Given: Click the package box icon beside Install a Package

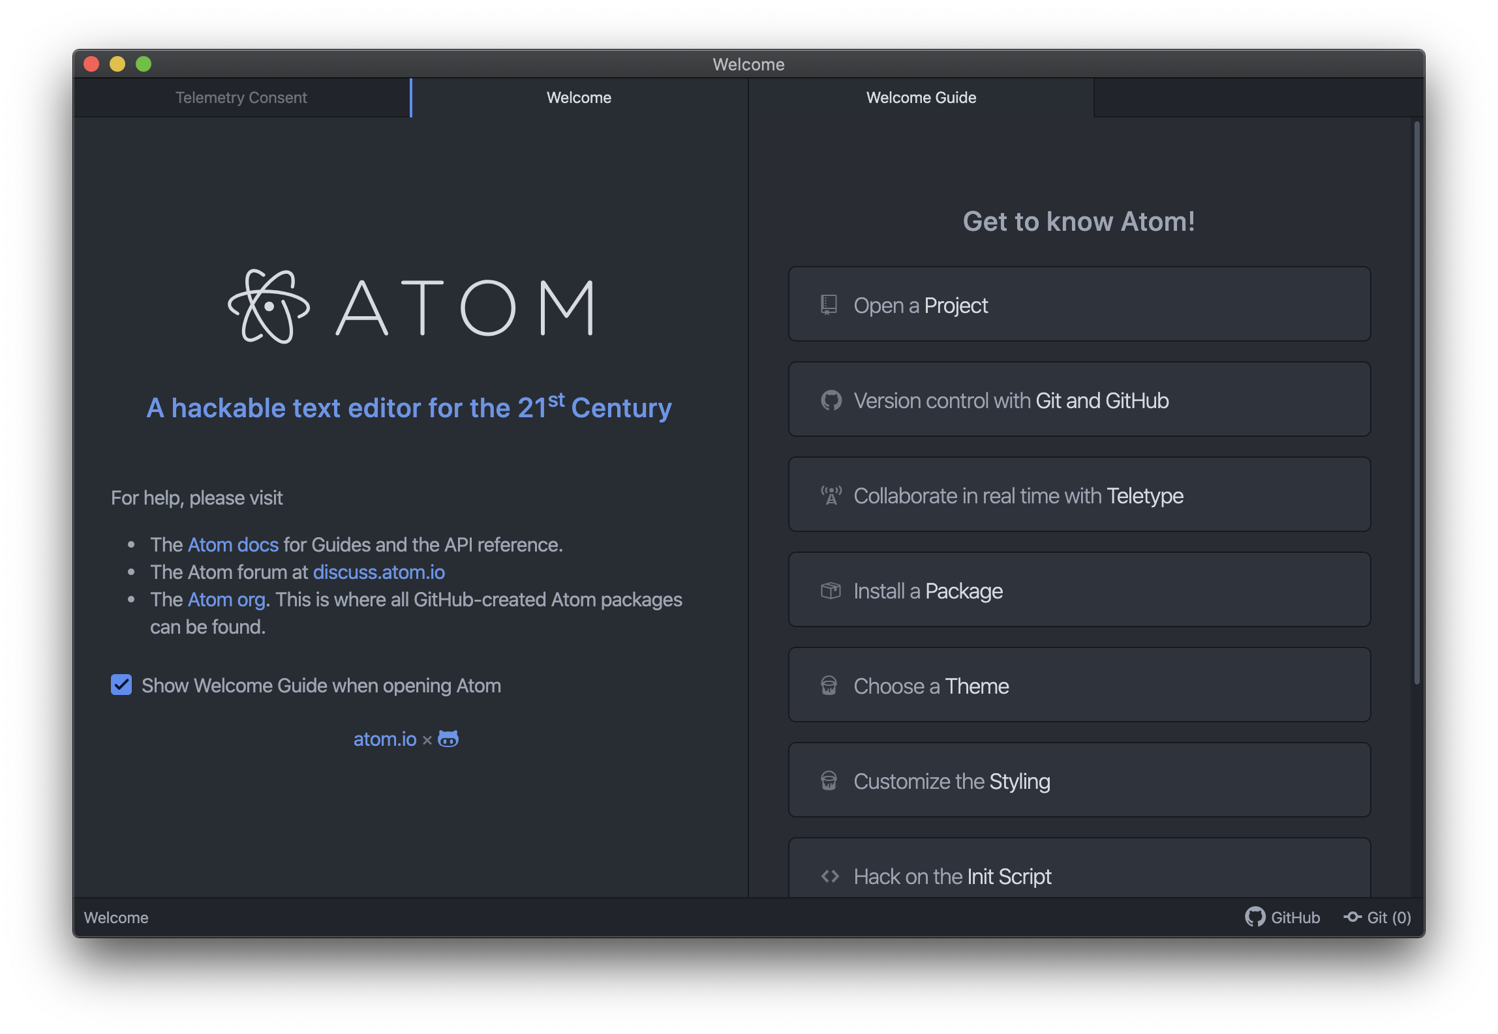Looking at the screenshot, I should tap(830, 591).
